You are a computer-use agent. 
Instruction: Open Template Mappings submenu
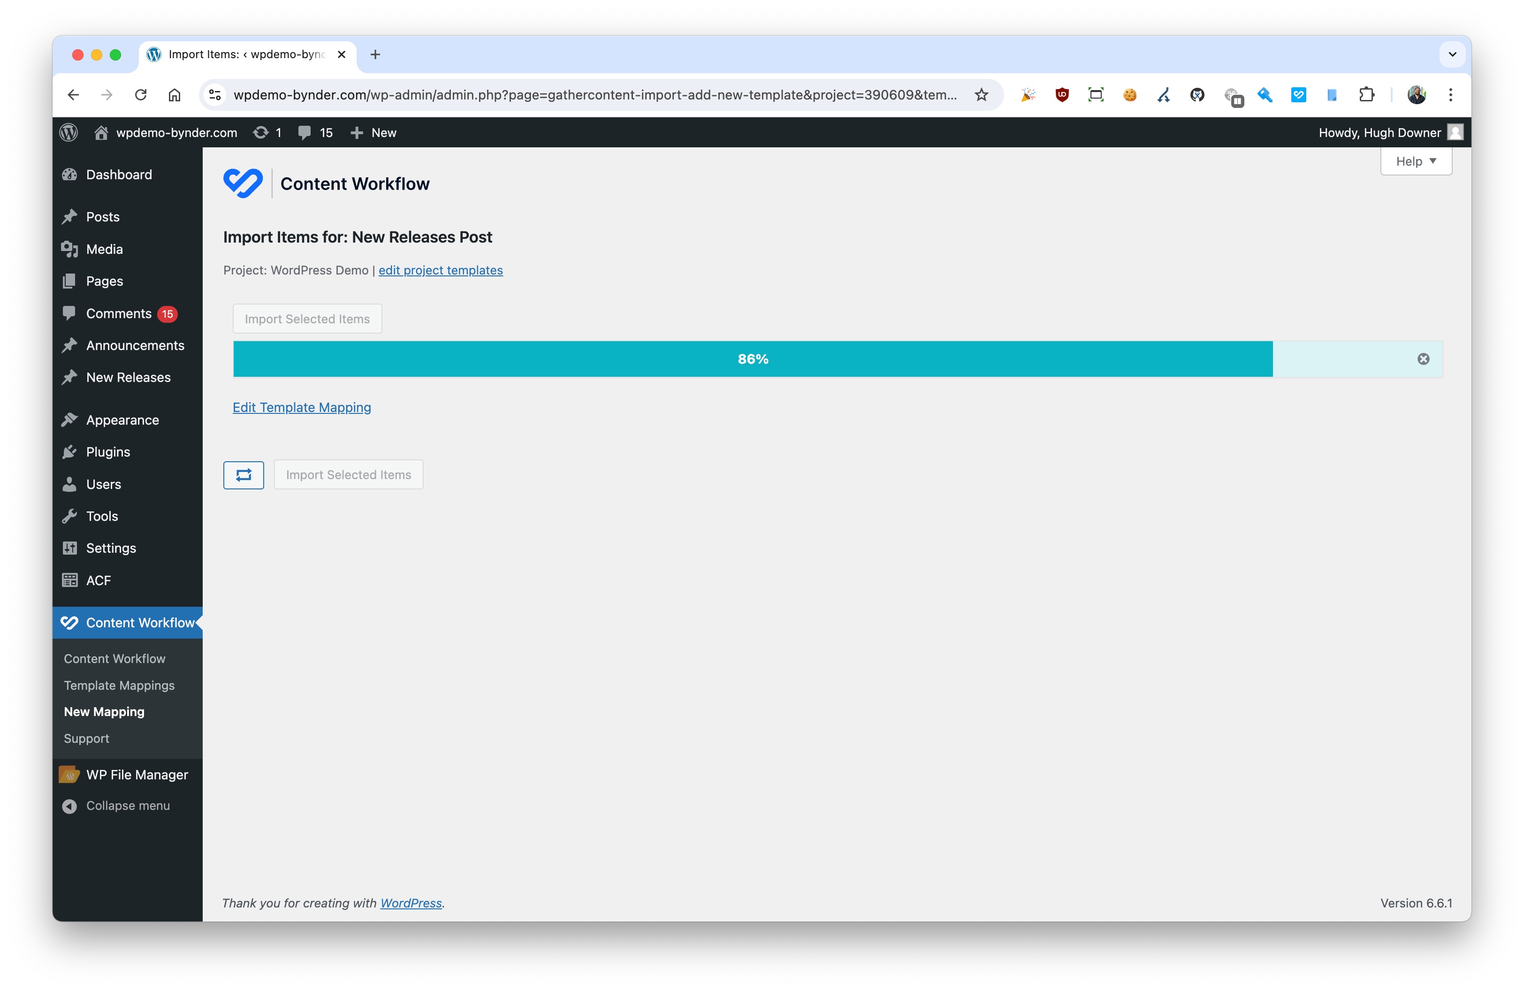click(119, 685)
